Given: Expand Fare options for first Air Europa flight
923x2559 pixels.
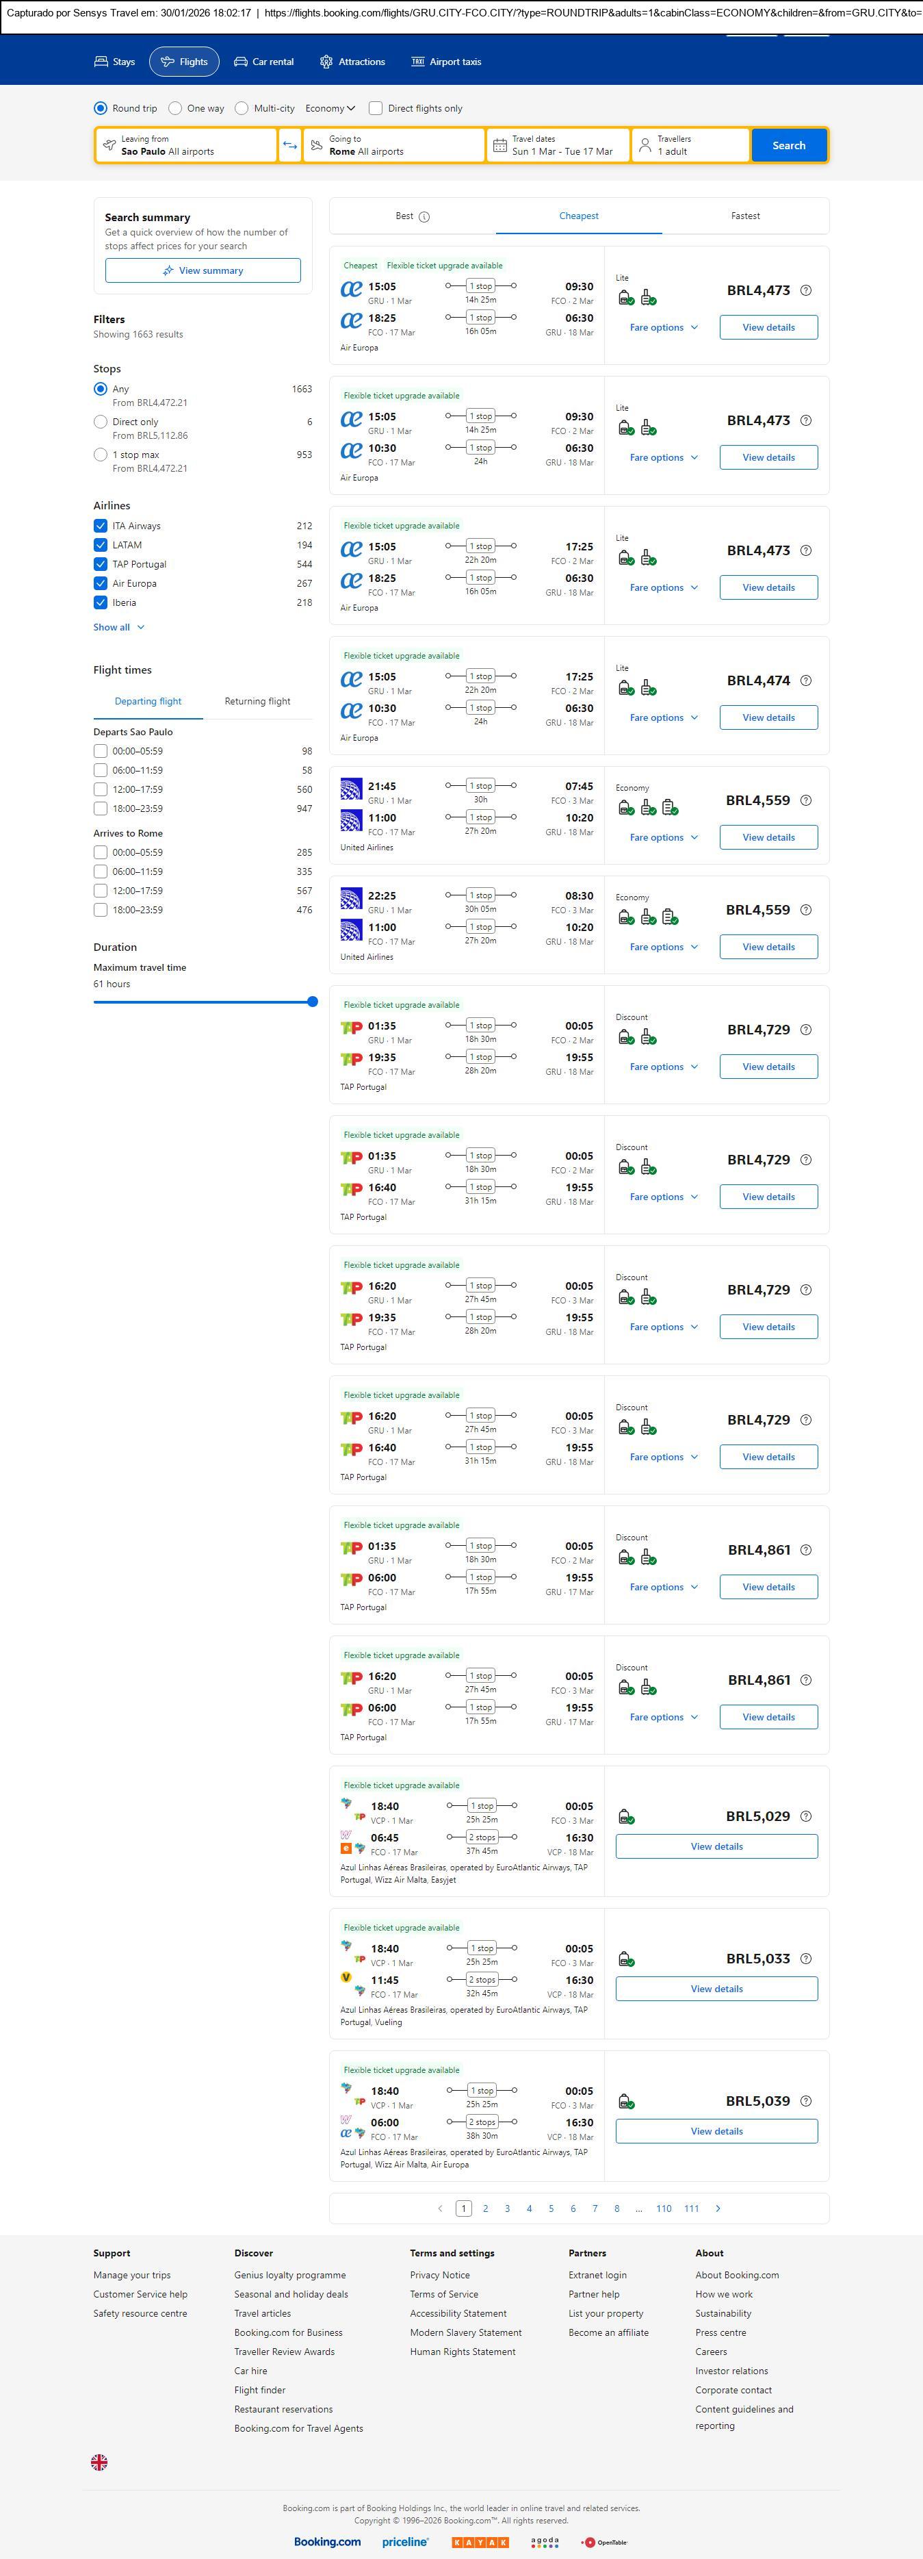Looking at the screenshot, I should [x=663, y=328].
